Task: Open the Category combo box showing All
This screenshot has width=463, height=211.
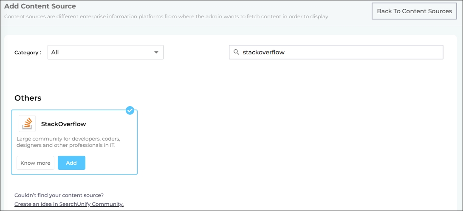Action: (105, 52)
